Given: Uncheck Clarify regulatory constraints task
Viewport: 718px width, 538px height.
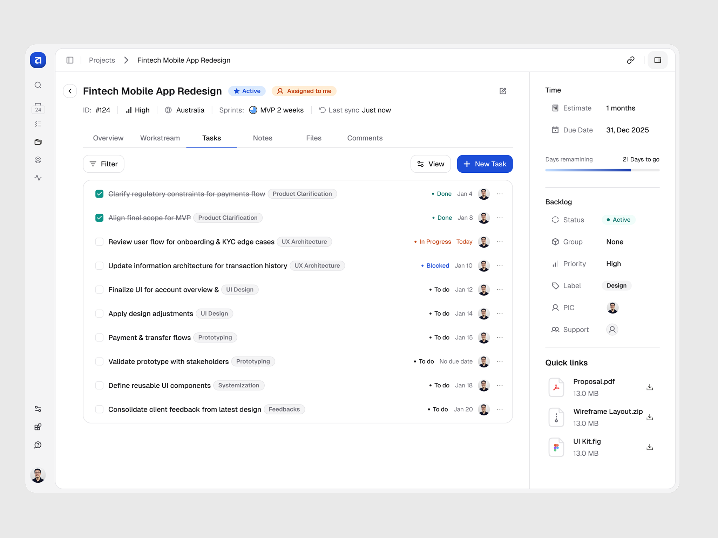Looking at the screenshot, I should [99, 194].
